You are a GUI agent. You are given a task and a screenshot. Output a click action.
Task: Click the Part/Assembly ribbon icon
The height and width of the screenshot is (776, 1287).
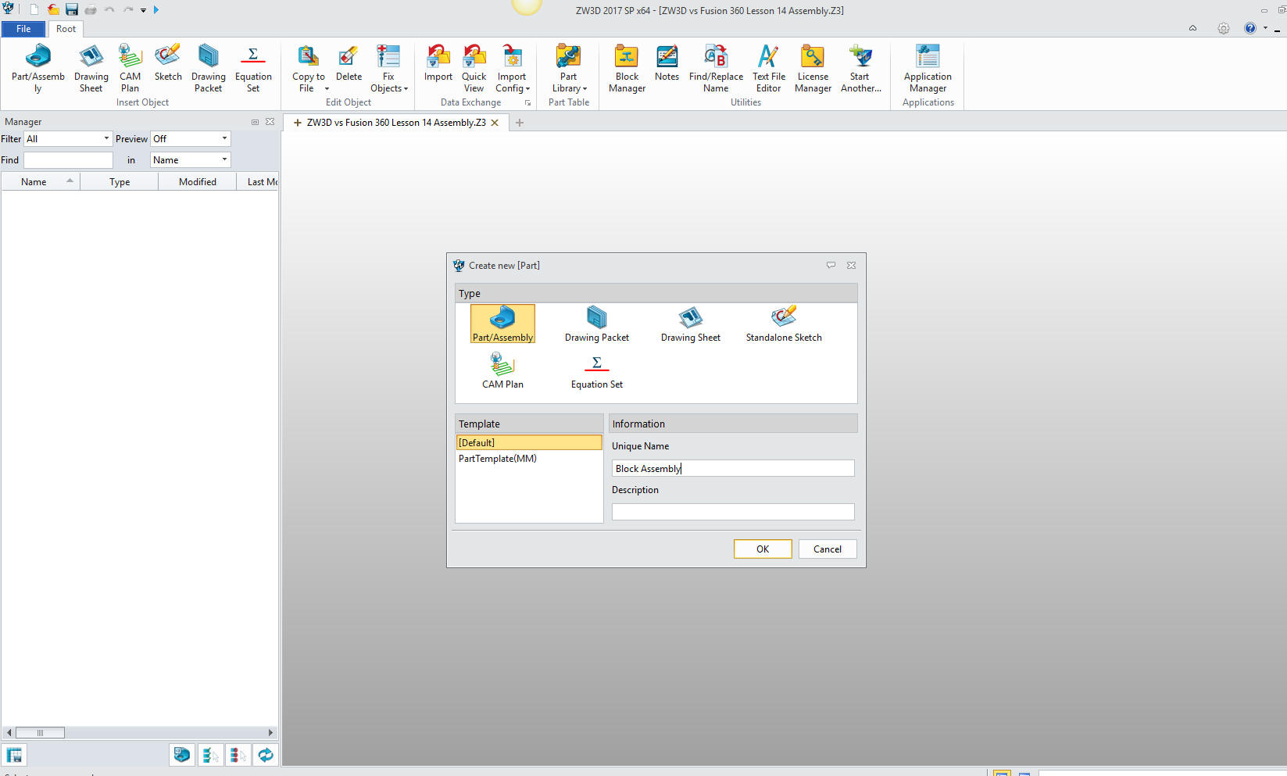pos(38,68)
